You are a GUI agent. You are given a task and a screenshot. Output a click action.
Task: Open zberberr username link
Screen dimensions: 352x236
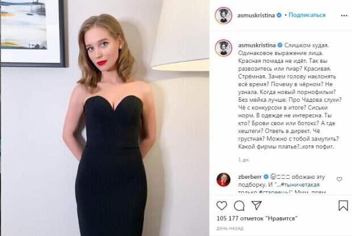click(250, 177)
